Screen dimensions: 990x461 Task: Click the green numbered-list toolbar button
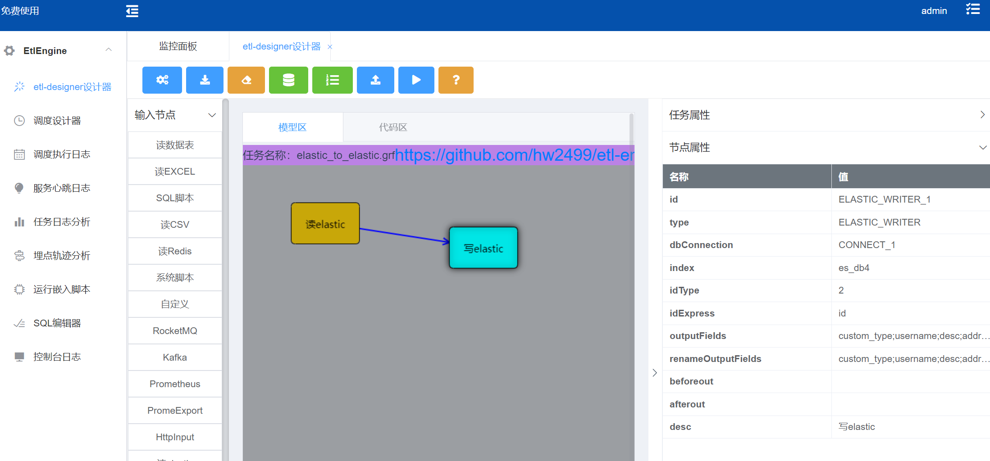(x=333, y=80)
